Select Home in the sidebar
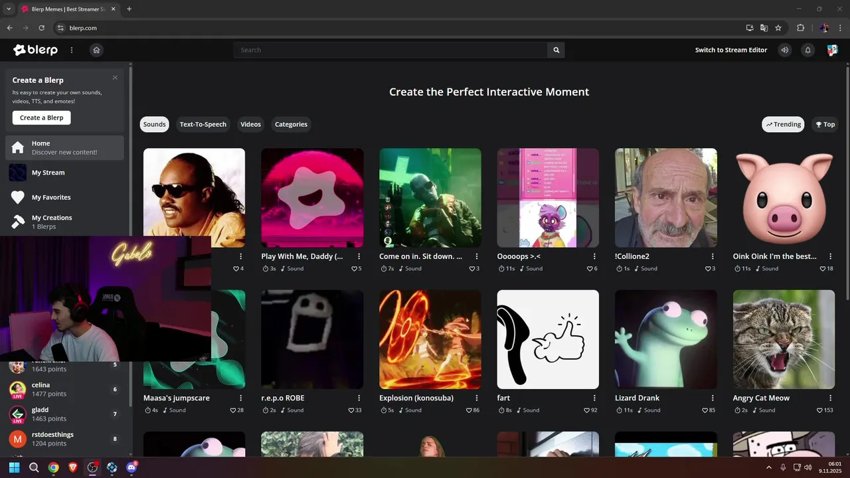 coord(64,147)
